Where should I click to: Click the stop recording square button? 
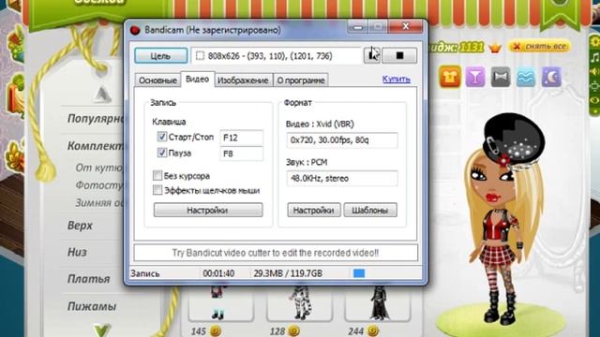(x=399, y=56)
